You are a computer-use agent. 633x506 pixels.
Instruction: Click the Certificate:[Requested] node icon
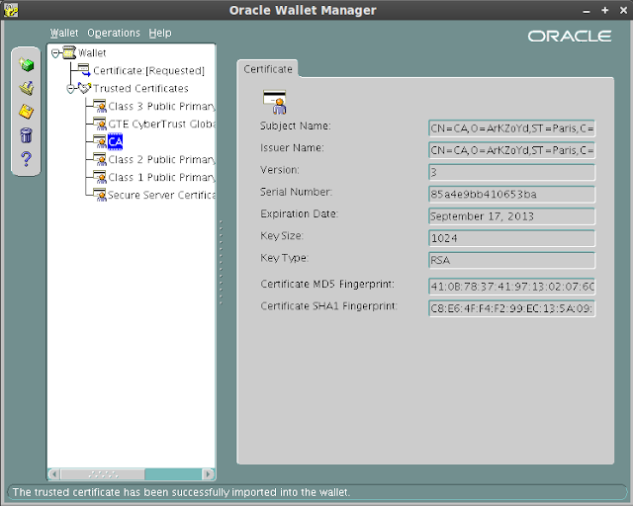point(83,70)
